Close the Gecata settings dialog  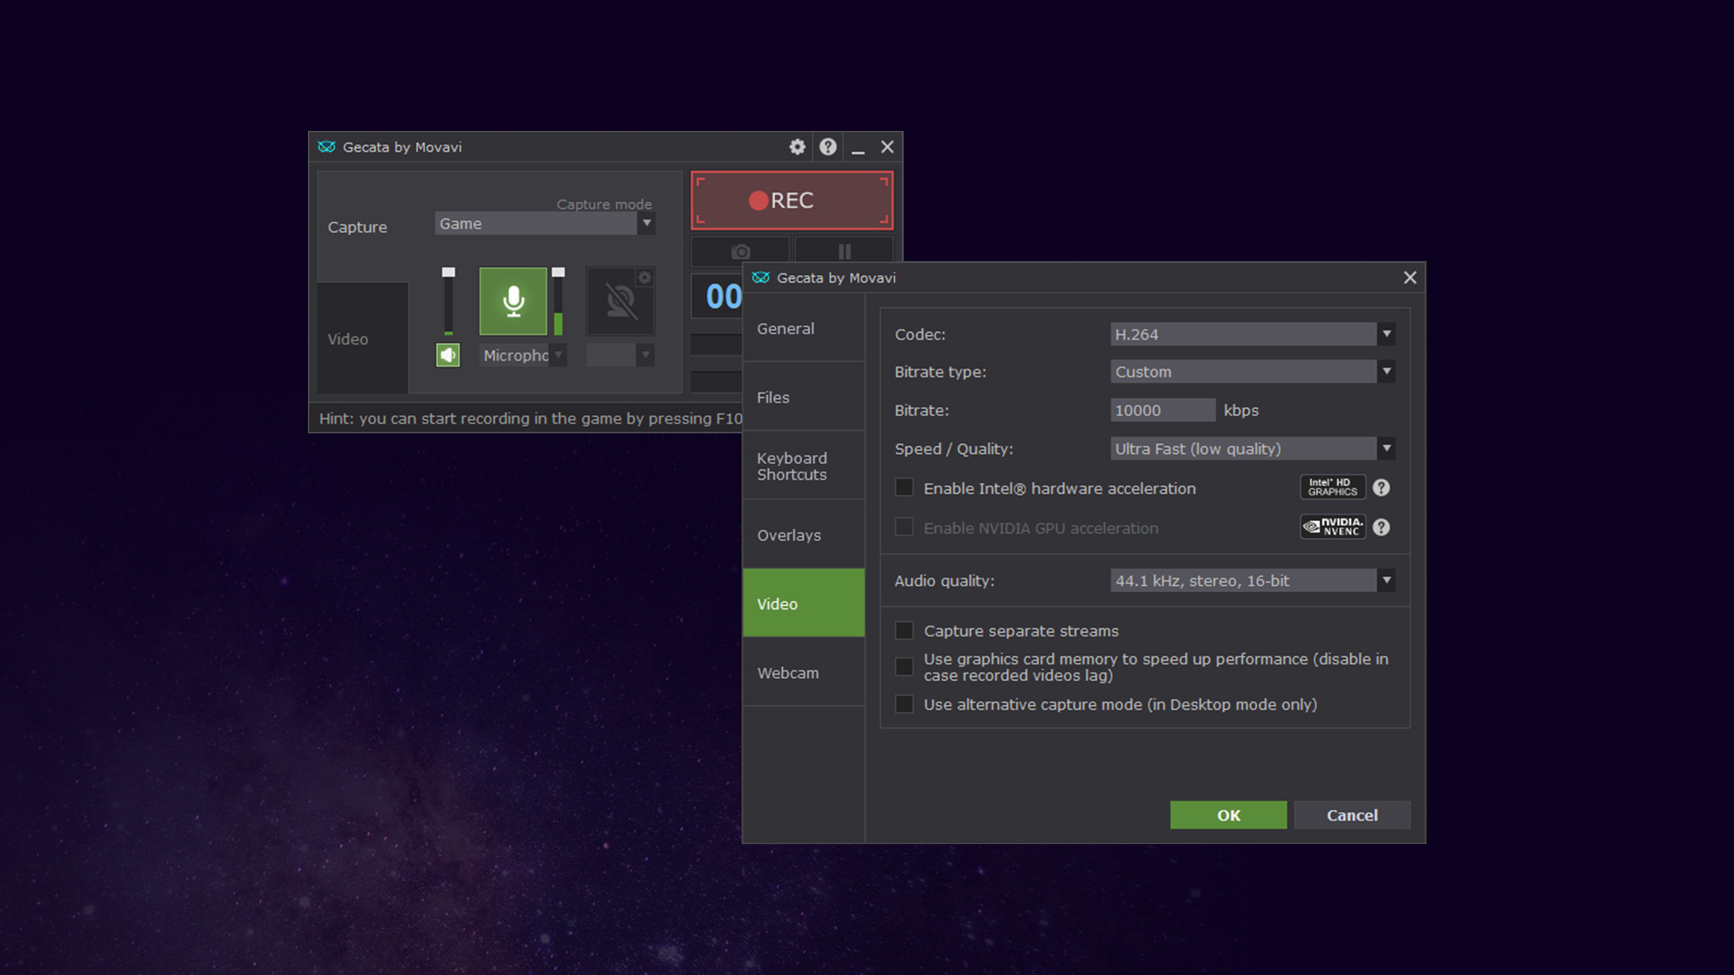[x=1410, y=278]
